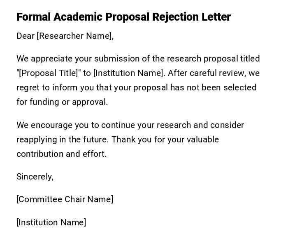The width and height of the screenshot is (288, 248).
Task: Select the [Institution Name] signature line
Action: 51,222
